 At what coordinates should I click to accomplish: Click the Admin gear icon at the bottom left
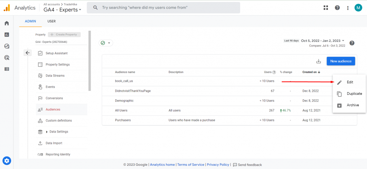7,160
